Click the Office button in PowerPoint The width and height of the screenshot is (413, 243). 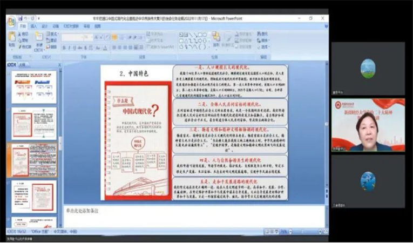click(11, 21)
